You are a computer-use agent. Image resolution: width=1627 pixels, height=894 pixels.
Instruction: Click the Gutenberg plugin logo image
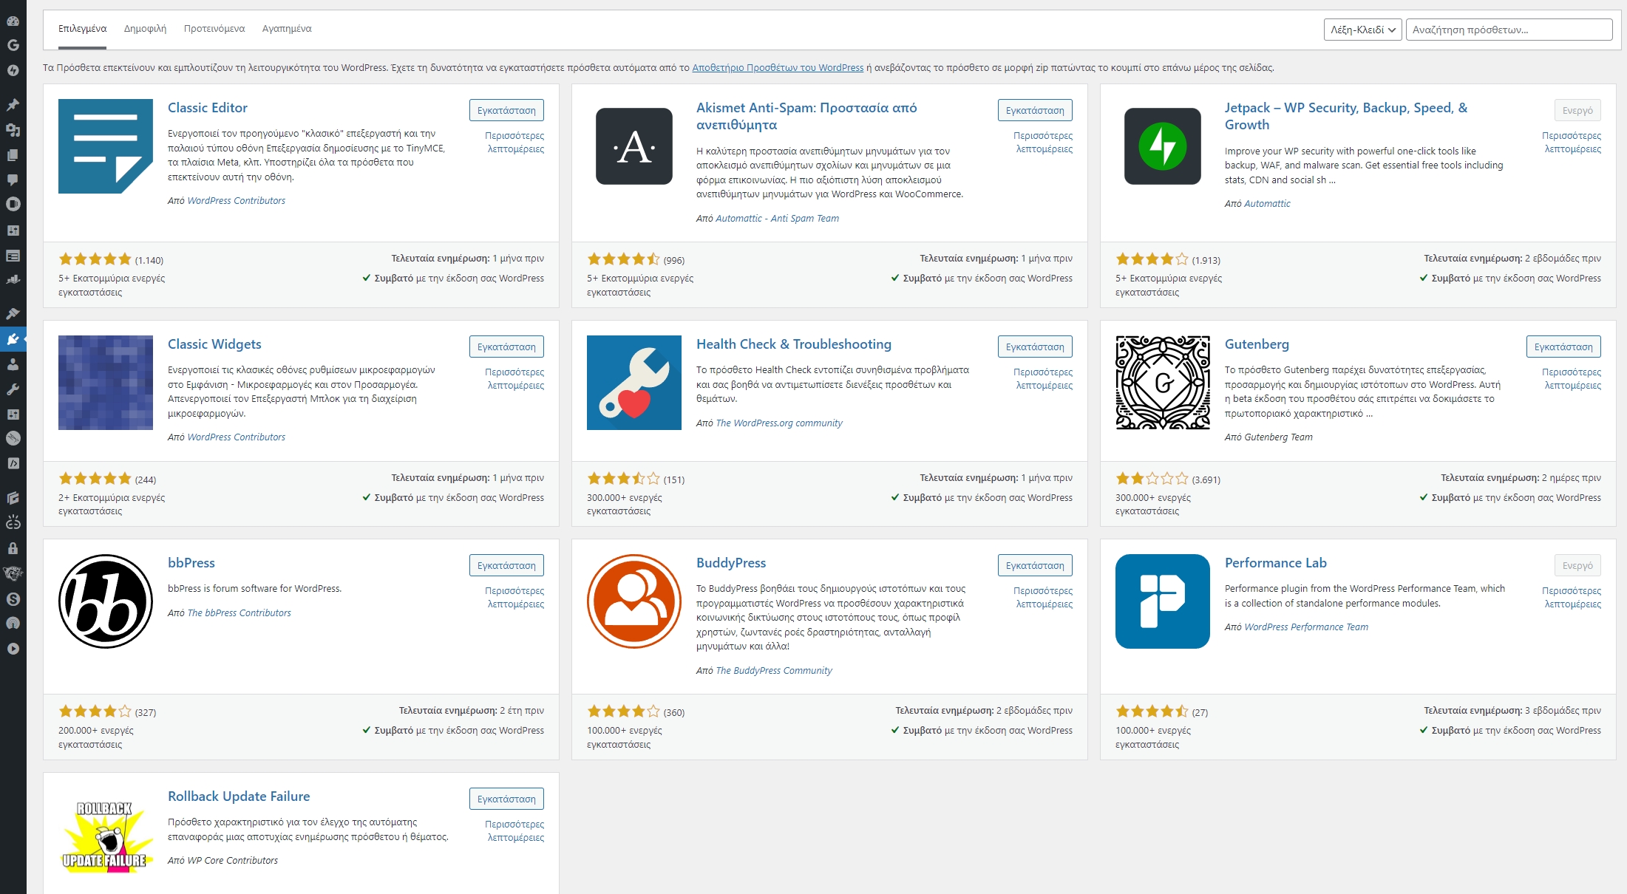[x=1162, y=383]
